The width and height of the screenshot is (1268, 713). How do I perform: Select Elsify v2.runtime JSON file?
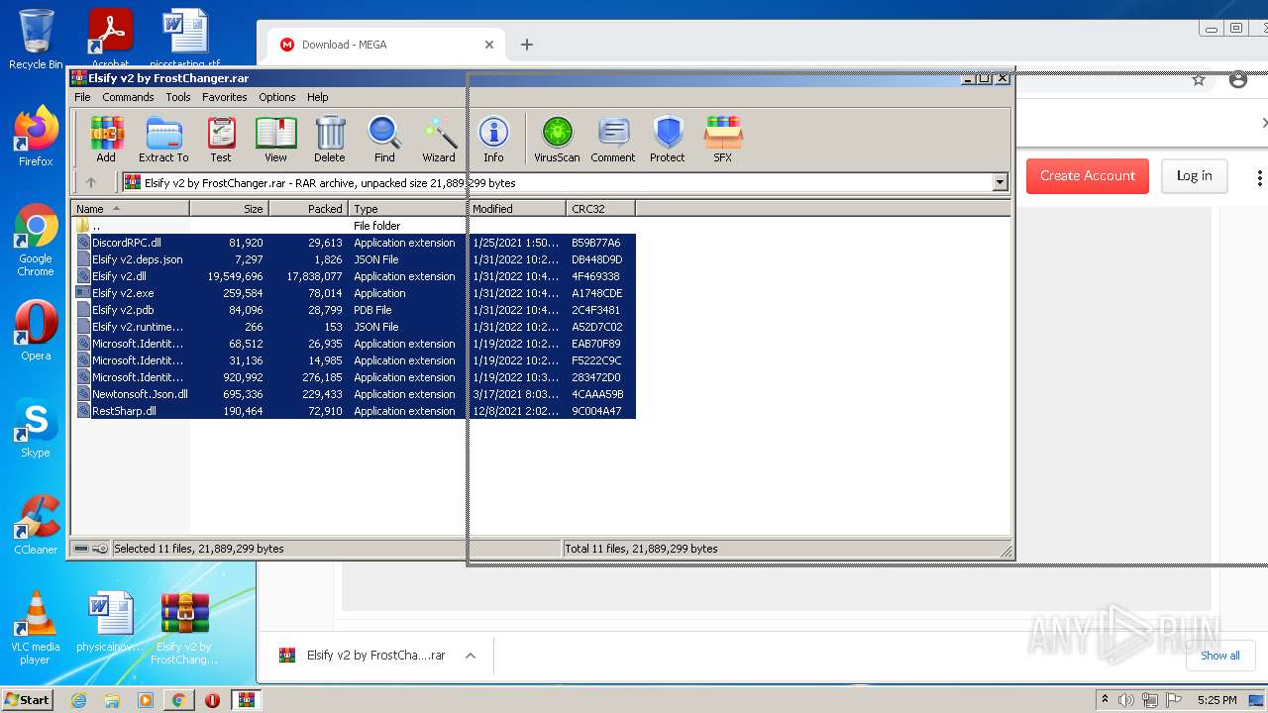(x=354, y=327)
